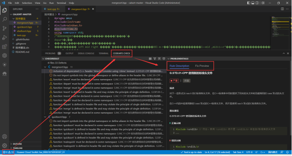The width and height of the screenshot is (292, 156).
Task: Click the notifications bell in status bar
Action: coord(287,152)
